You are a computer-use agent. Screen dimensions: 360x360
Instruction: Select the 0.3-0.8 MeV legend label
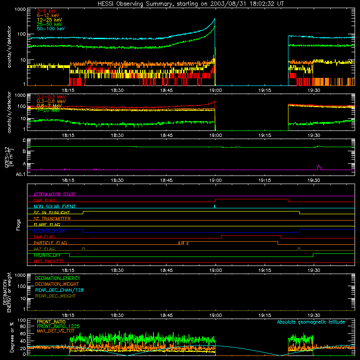[x=51, y=101]
